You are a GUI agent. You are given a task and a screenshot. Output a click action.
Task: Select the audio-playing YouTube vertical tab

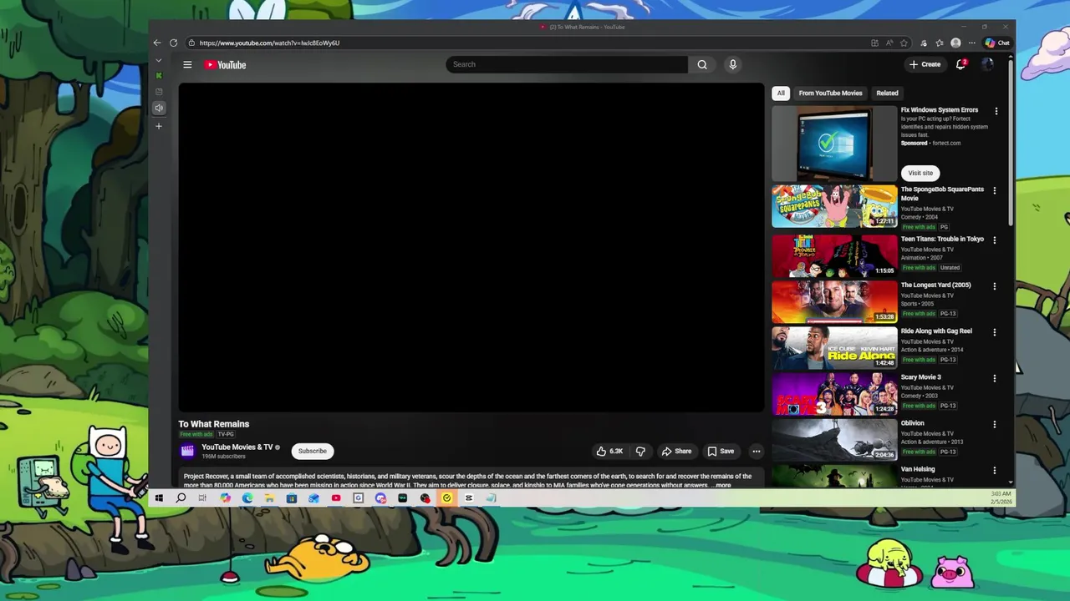pos(159,108)
